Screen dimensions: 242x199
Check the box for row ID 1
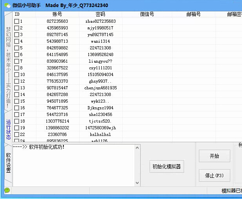[16, 21]
